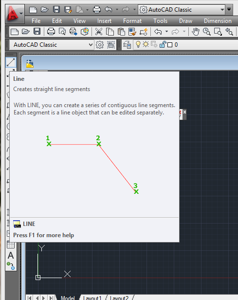The height and width of the screenshot is (300, 238).
Task: Open Standard toolbar Undo dropdown arrow
Action: [x=166, y=32]
